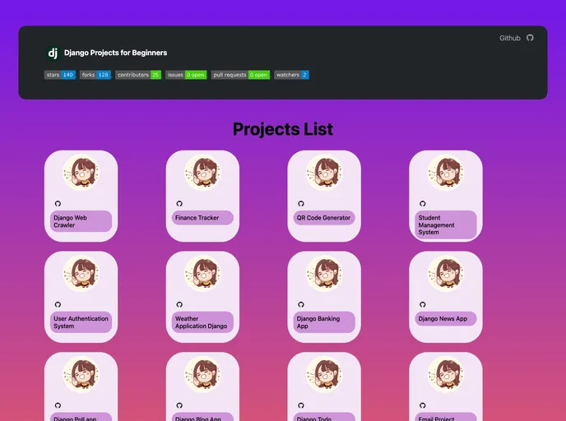This screenshot has height=421, width=566.
Task: Click the Github text link in the header
Action: point(509,38)
